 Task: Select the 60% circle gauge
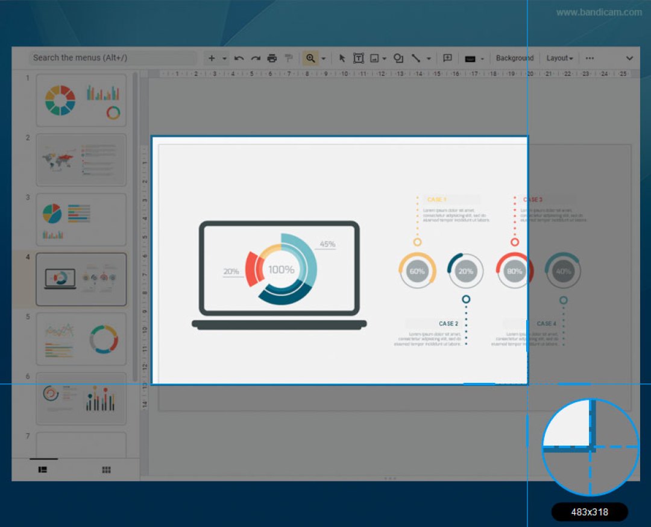point(417,271)
